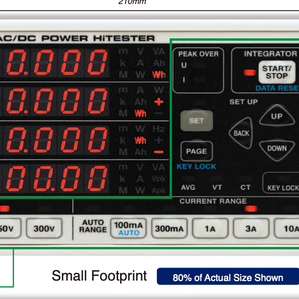
Task: Click the first digit of the top display
Action: click(x=16, y=62)
